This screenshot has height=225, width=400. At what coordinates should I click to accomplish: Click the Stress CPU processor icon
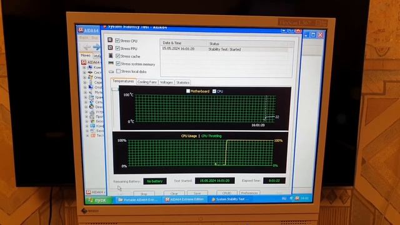click(110, 40)
